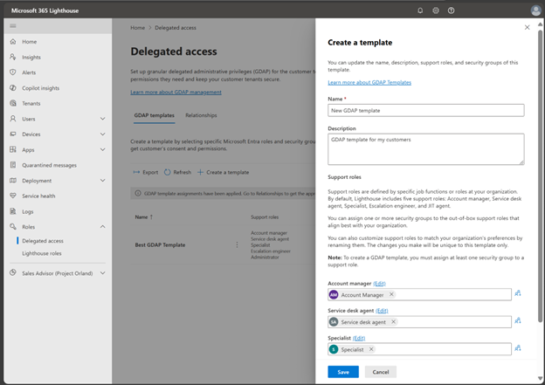Click the Account manager group picker field
This screenshot has height=385, width=545.
pos(419,295)
